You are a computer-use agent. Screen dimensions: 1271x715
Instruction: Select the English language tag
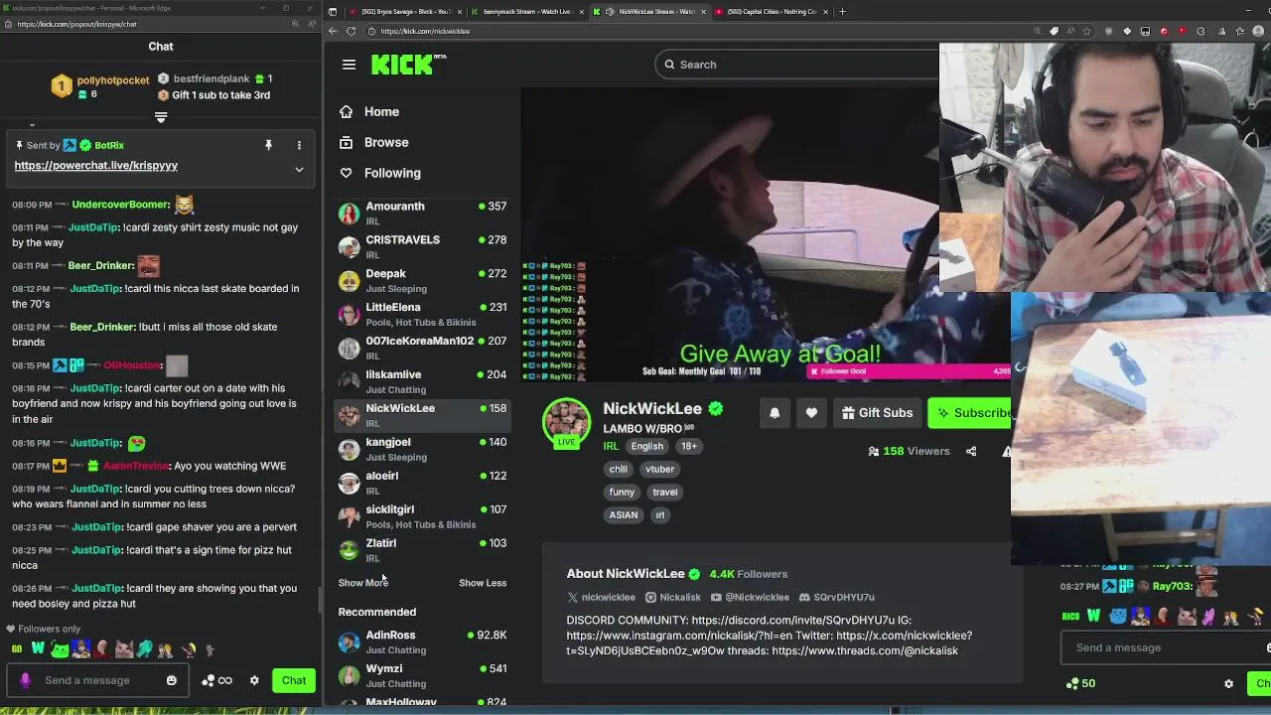click(x=646, y=446)
